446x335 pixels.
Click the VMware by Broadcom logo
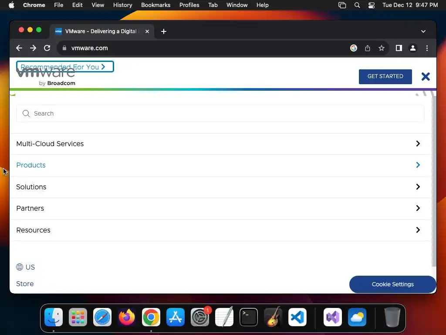[x=46, y=77]
